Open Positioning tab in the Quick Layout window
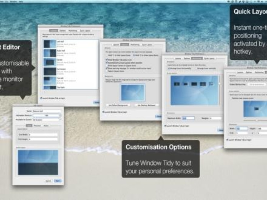This screenshot has height=200, width=267. pos(259,72)
